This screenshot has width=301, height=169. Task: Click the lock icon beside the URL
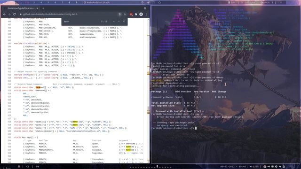[x=21, y=15]
